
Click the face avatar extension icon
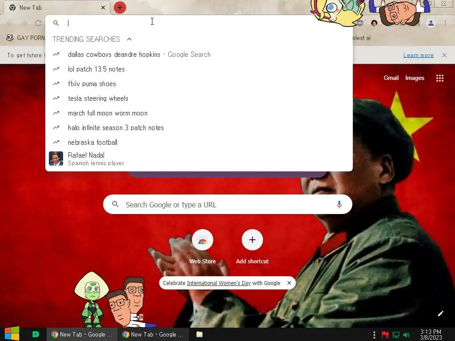tap(374, 23)
